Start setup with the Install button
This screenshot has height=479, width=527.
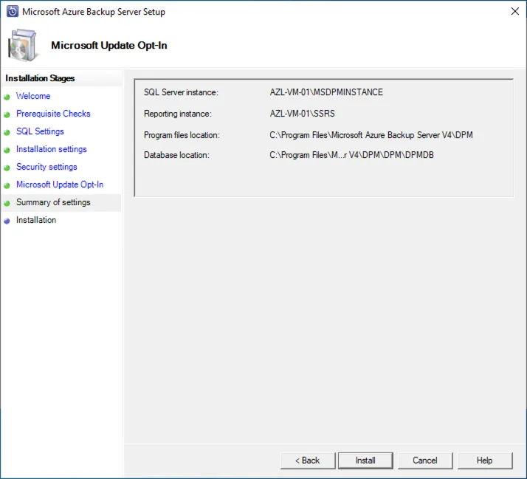[x=365, y=461]
